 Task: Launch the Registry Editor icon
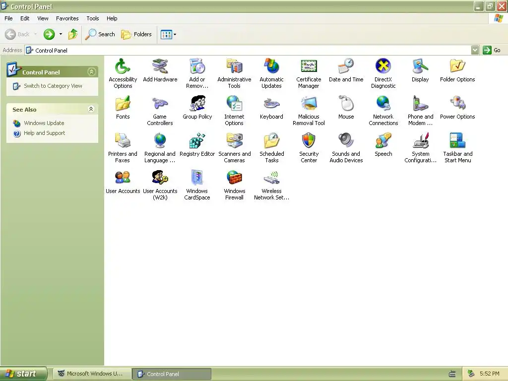[x=197, y=145]
